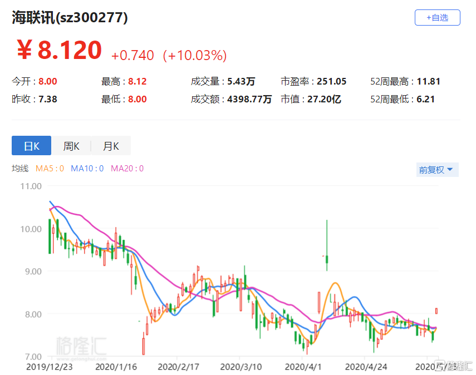
Task: Click the latest red candlestick near 8.12
Action: click(x=436, y=311)
